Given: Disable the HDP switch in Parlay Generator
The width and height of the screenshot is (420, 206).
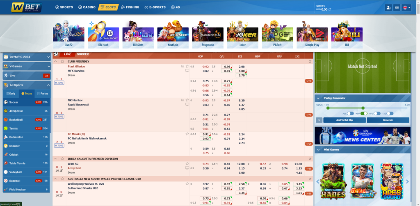Looking at the screenshot, I should [x=364, y=113].
